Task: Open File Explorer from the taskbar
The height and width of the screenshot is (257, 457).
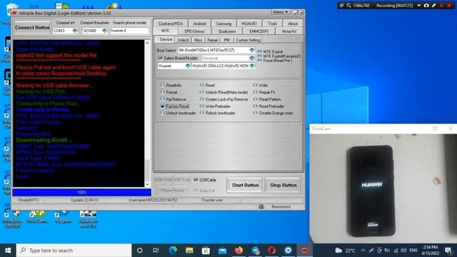Action: point(189,251)
